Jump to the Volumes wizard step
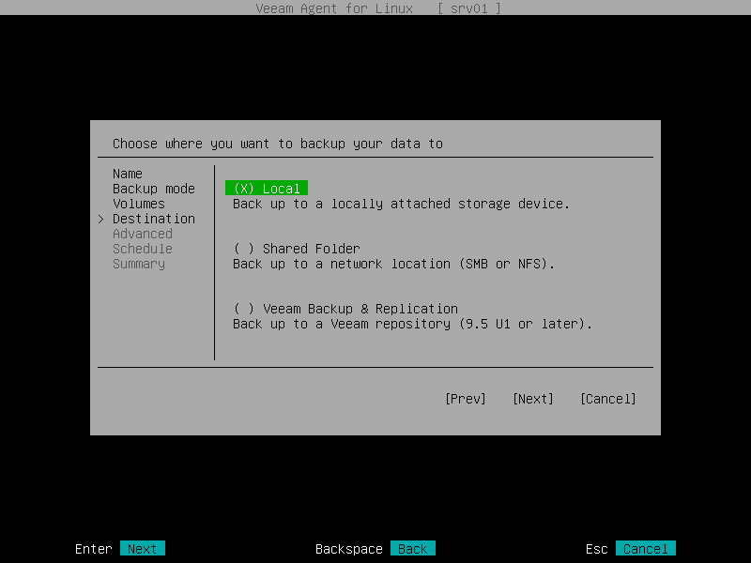This screenshot has height=563, width=751. pos(139,204)
